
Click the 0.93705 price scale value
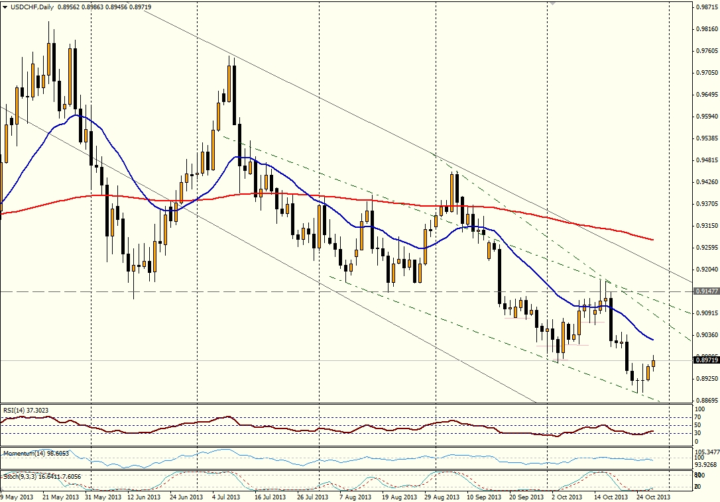pos(705,203)
